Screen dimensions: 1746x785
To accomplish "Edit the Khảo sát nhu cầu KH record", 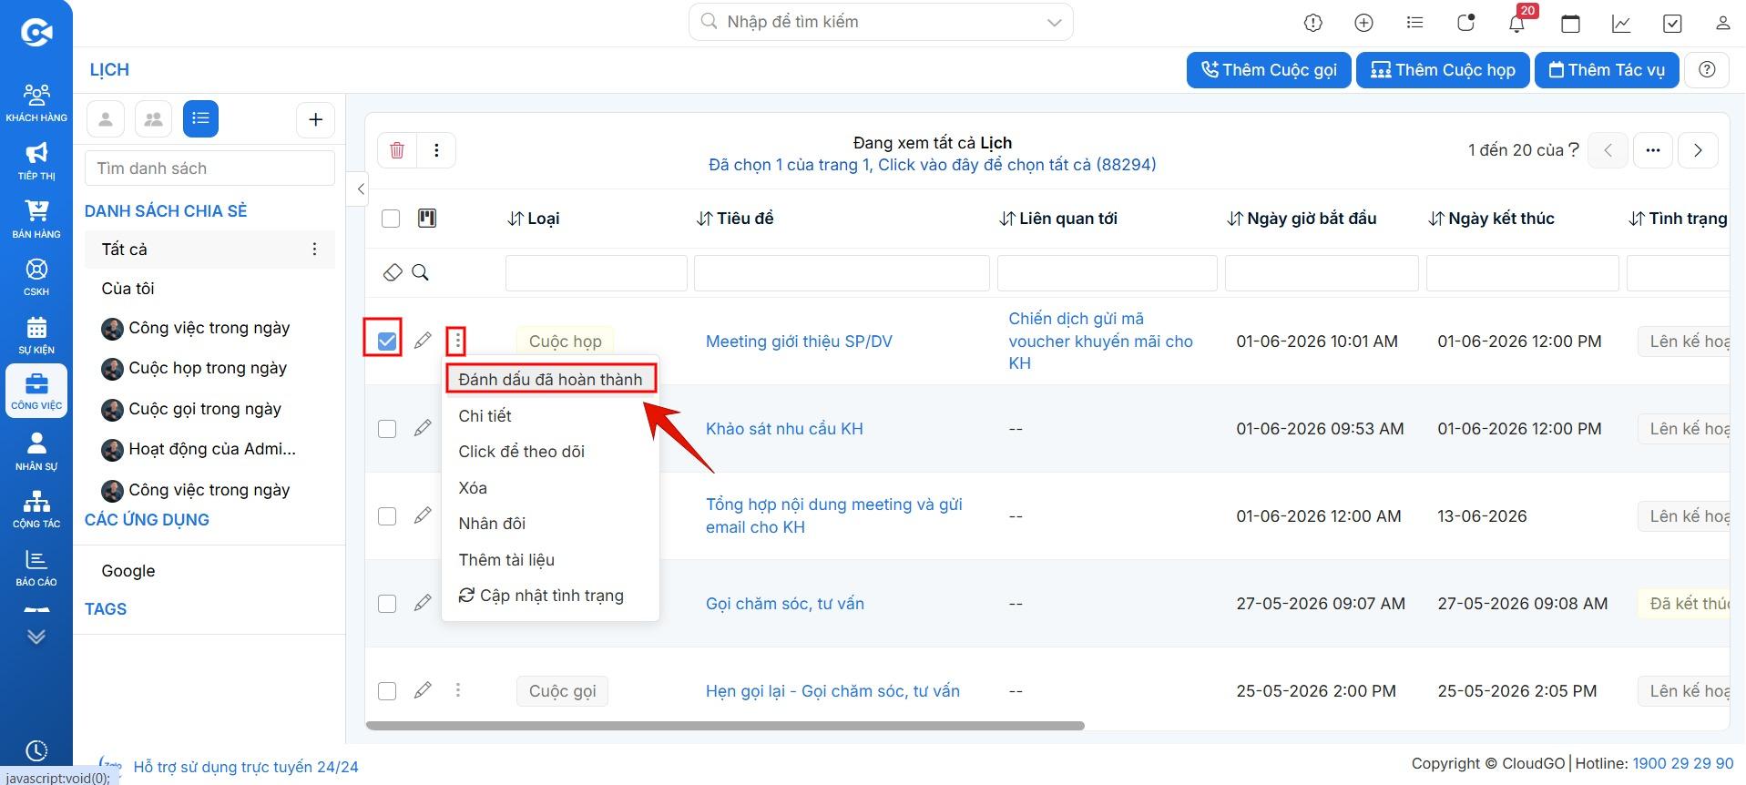I will (423, 428).
